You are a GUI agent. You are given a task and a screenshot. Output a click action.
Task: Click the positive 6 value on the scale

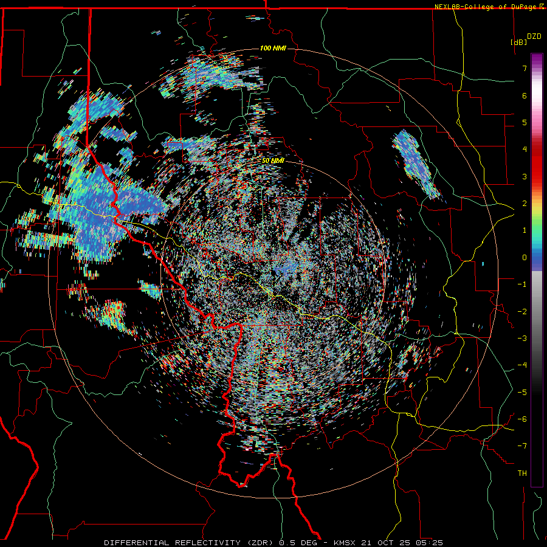pyautogui.click(x=525, y=95)
